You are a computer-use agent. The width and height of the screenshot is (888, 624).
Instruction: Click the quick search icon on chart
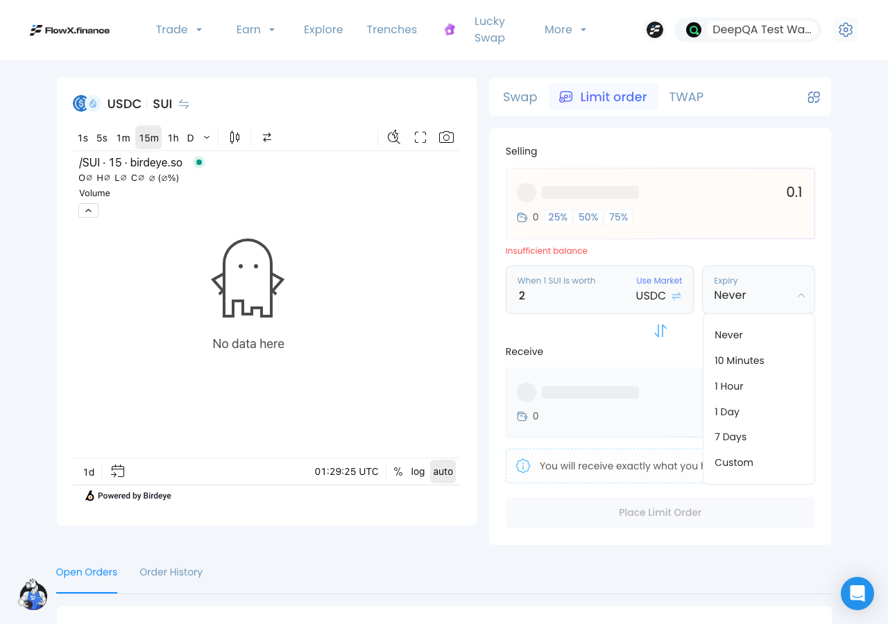tap(394, 137)
